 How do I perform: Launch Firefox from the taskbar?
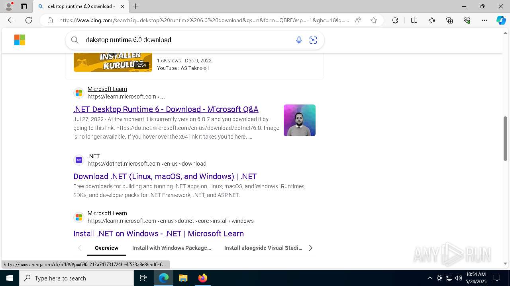click(202, 278)
